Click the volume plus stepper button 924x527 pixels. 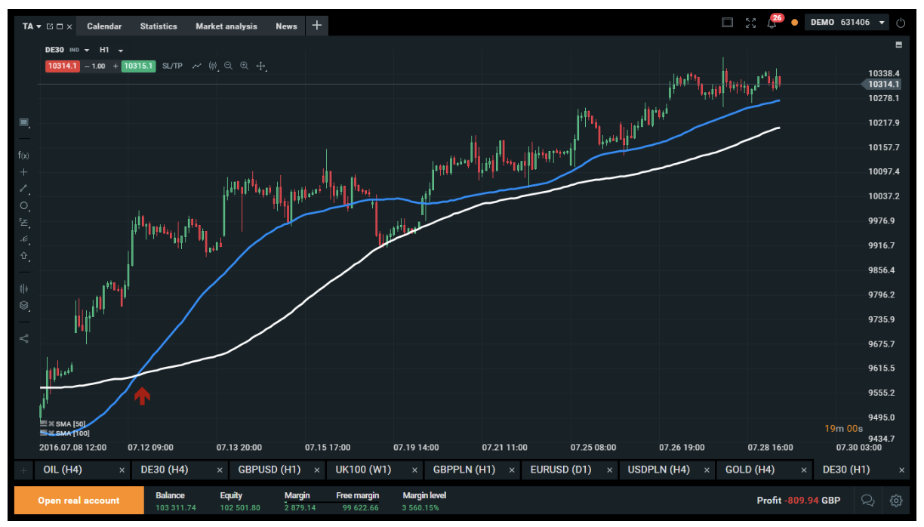pos(115,66)
